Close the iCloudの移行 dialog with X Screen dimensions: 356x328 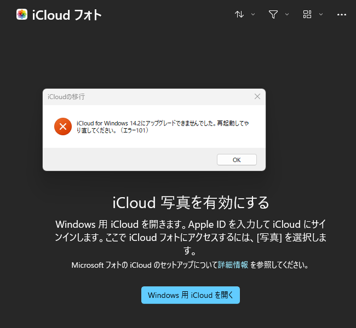tap(257, 96)
